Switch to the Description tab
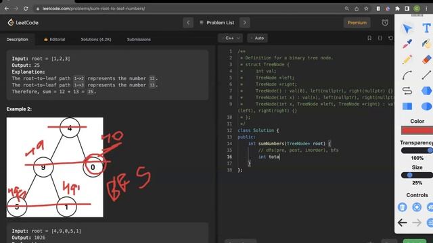Image resolution: width=433 pixels, height=243 pixels. pos(17,39)
